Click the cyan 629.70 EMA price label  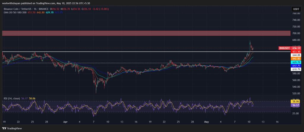(296, 62)
